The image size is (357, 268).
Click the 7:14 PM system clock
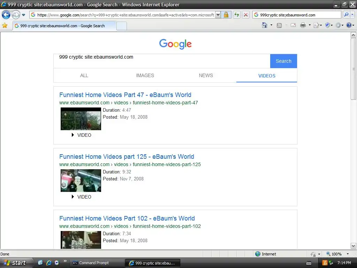click(x=344, y=263)
